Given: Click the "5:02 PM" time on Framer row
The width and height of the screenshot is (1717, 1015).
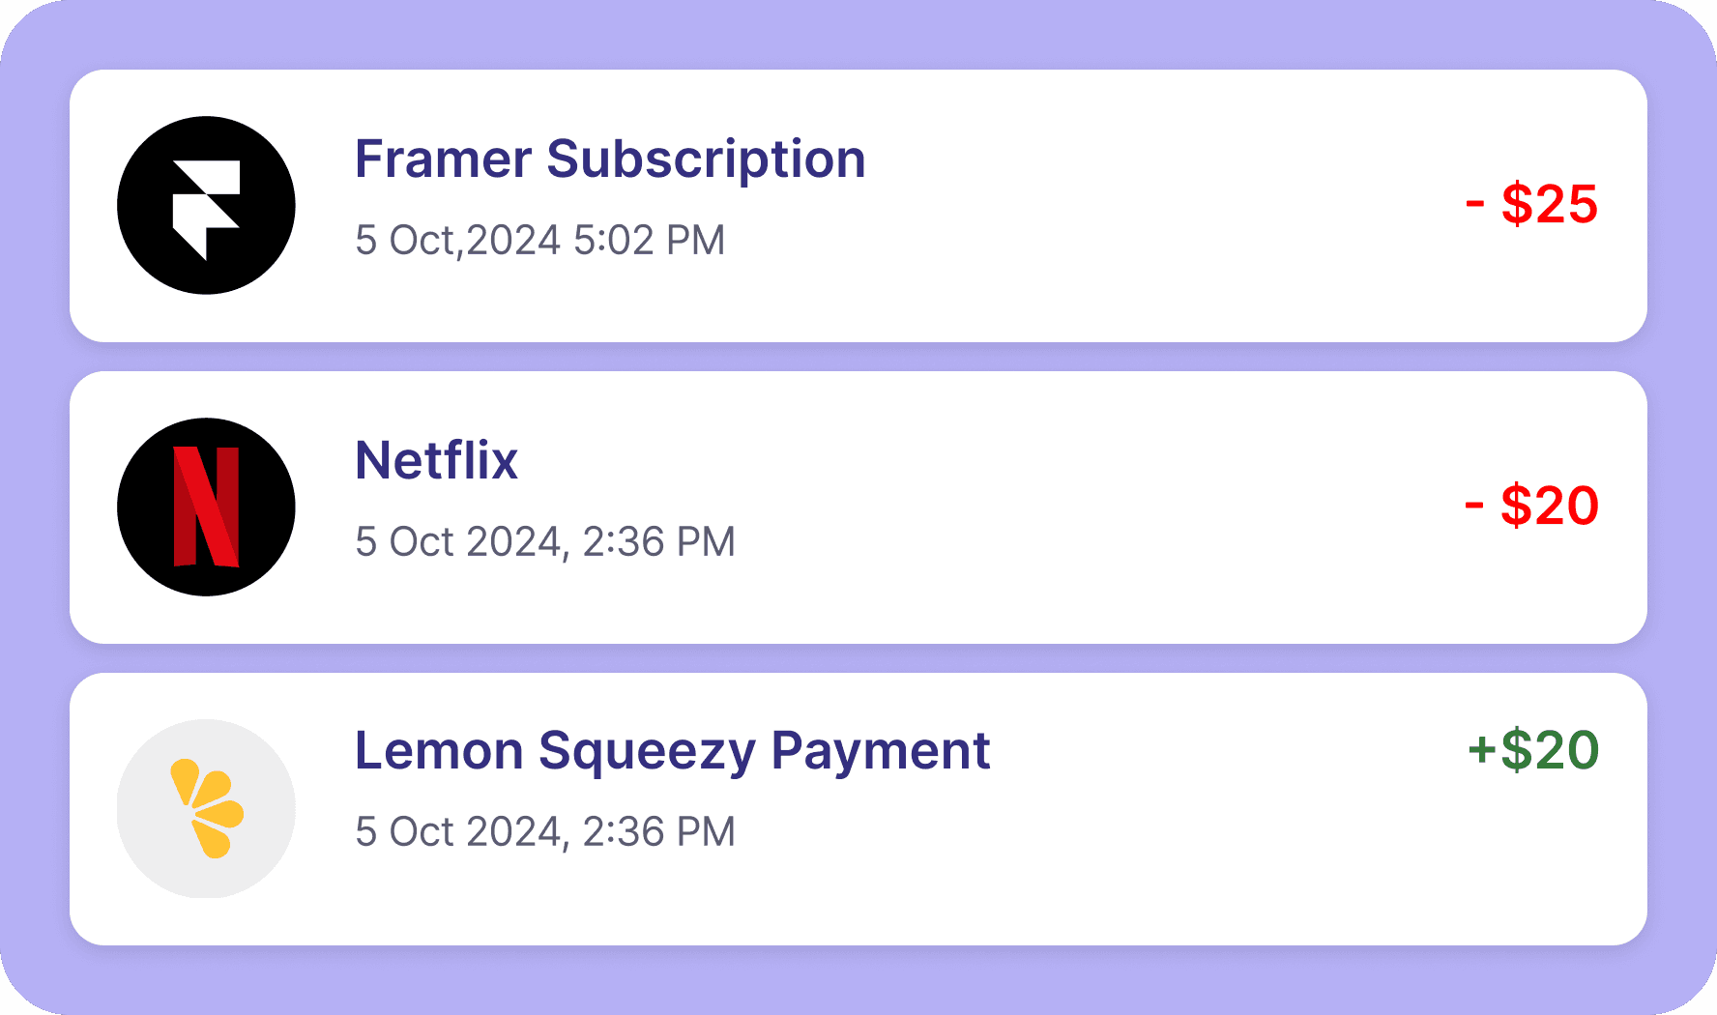Looking at the screenshot, I should pyautogui.click(x=649, y=240).
